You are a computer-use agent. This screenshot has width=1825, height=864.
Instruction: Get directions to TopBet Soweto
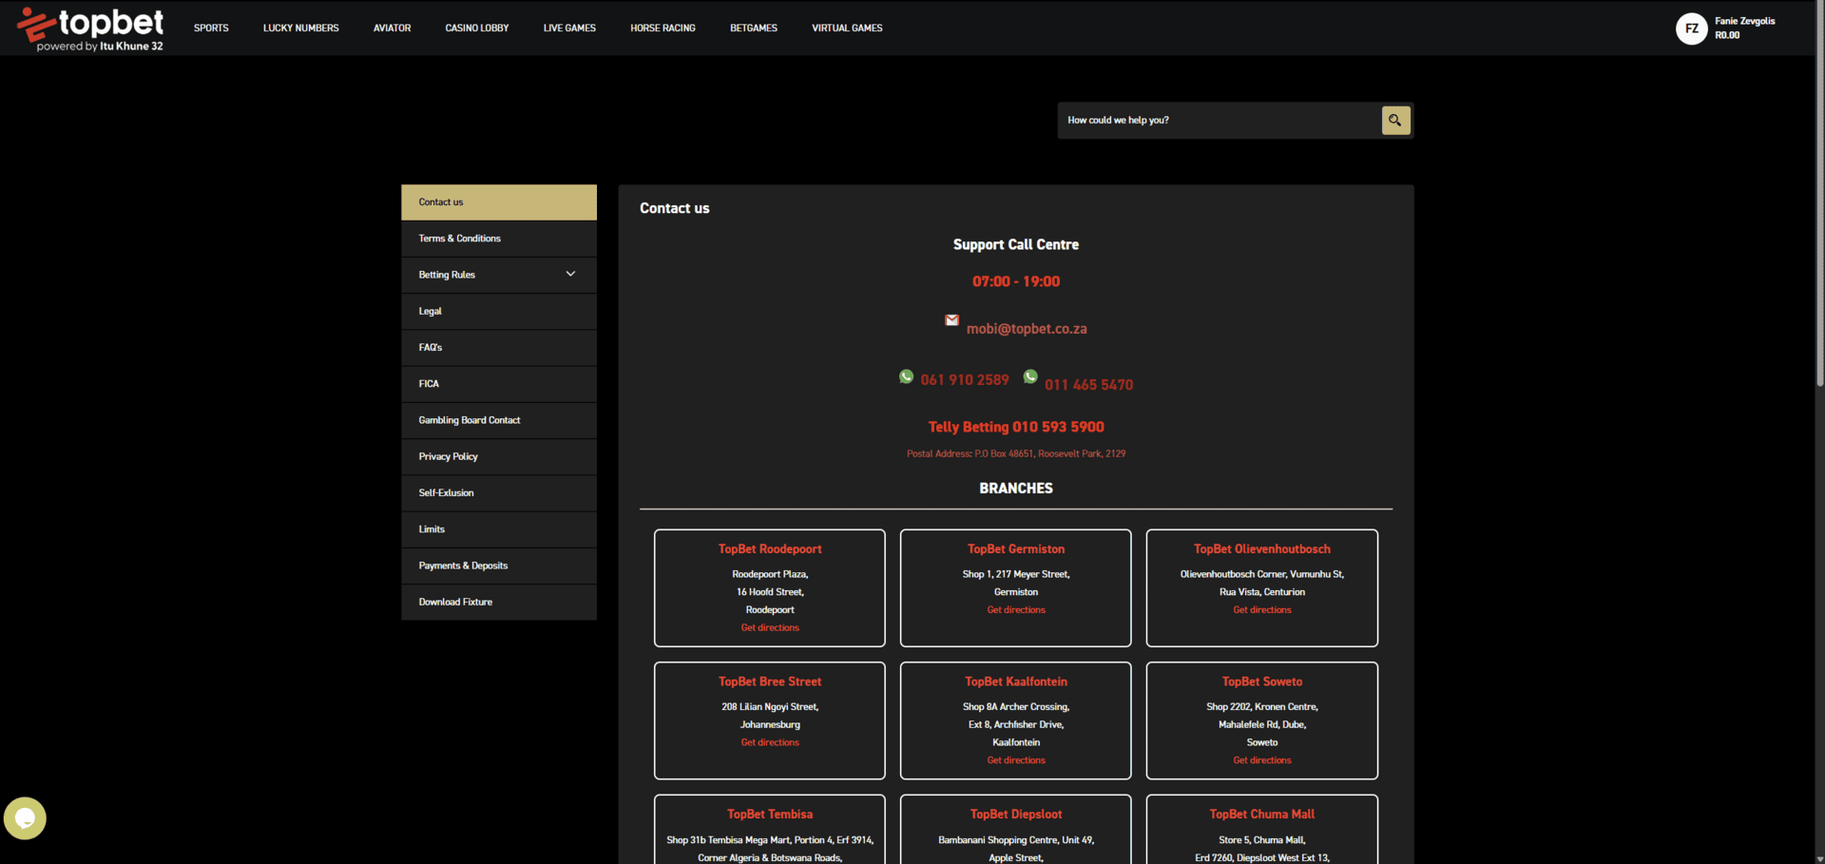pyautogui.click(x=1262, y=760)
